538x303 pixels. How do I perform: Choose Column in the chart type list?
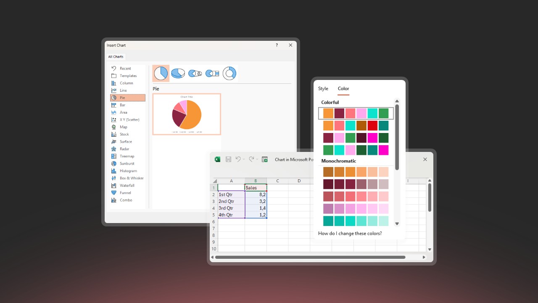[128, 83]
